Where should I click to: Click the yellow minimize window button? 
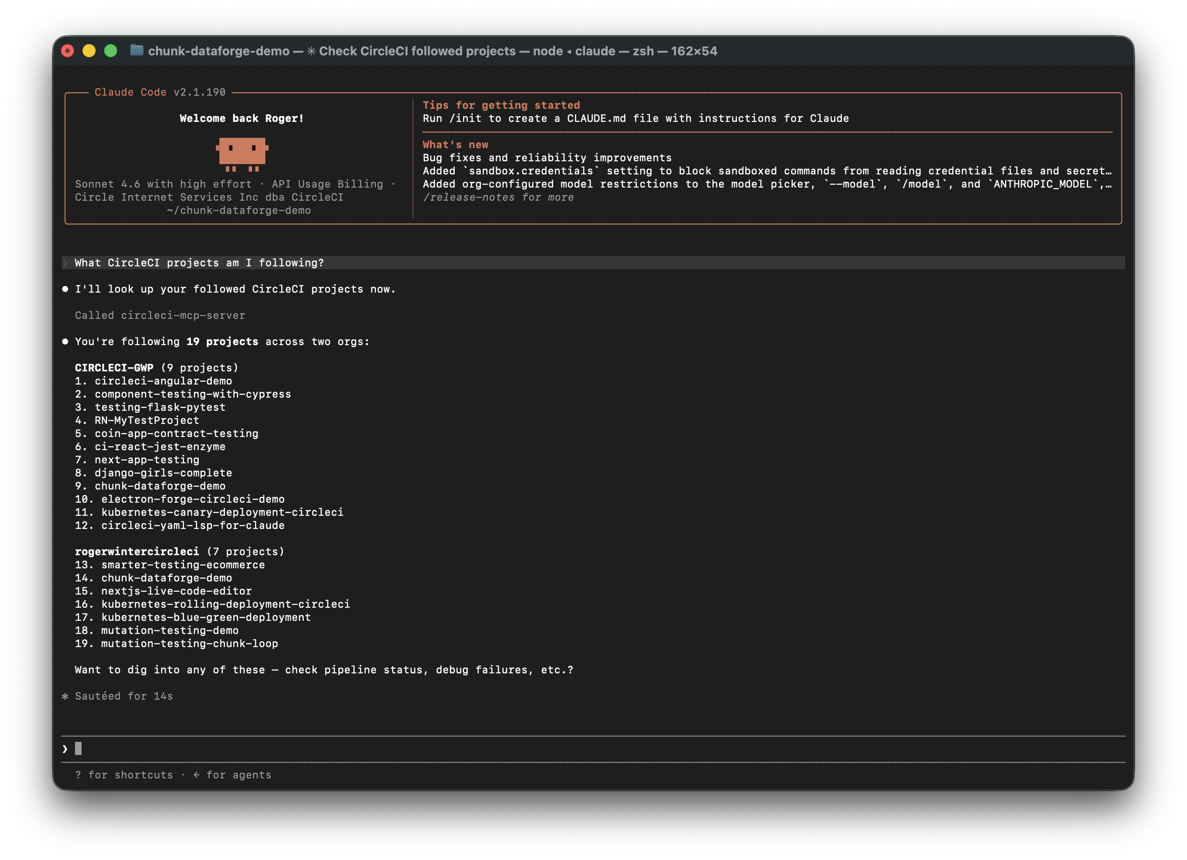coord(89,51)
